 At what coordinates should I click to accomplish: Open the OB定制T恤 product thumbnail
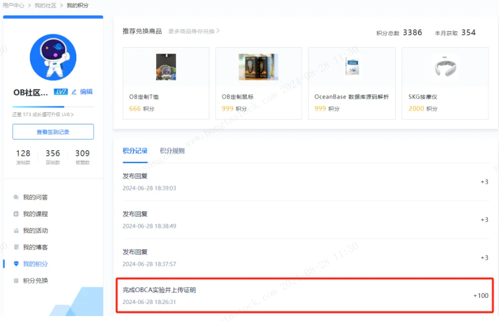[166, 67]
